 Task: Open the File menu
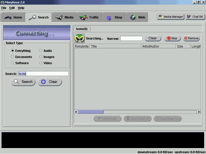coord(4,8)
